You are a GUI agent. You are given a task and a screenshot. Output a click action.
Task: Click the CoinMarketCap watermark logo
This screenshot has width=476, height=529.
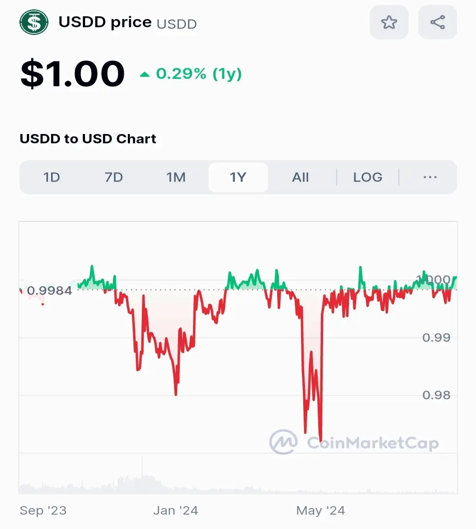[354, 442]
